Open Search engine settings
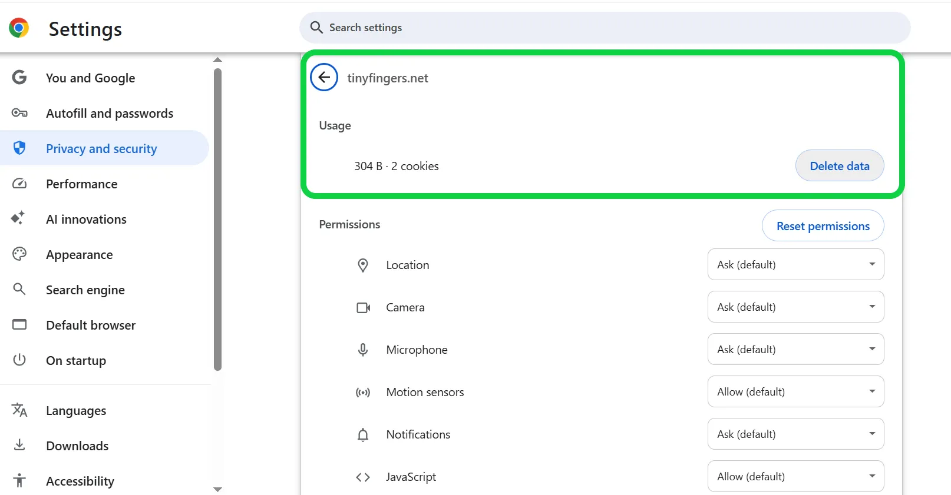951x495 pixels. tap(104, 289)
